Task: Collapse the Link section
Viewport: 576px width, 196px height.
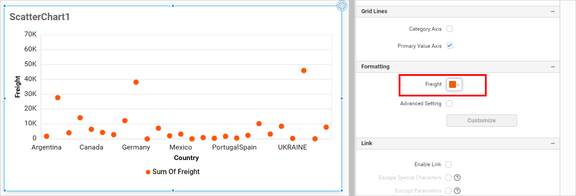Action: pos(553,143)
